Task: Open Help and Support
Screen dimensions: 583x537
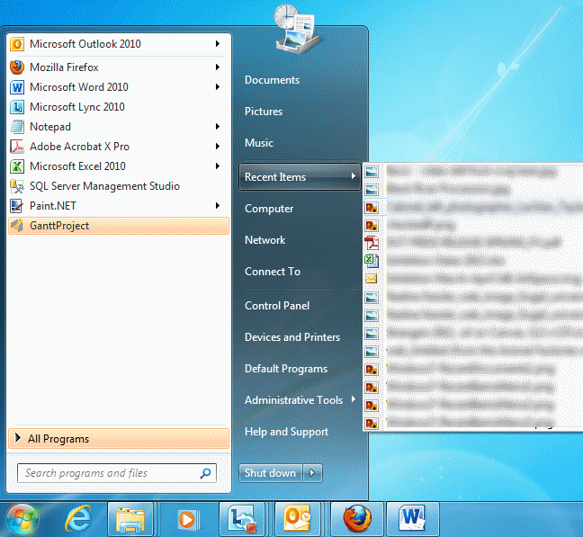Action: coord(287,432)
